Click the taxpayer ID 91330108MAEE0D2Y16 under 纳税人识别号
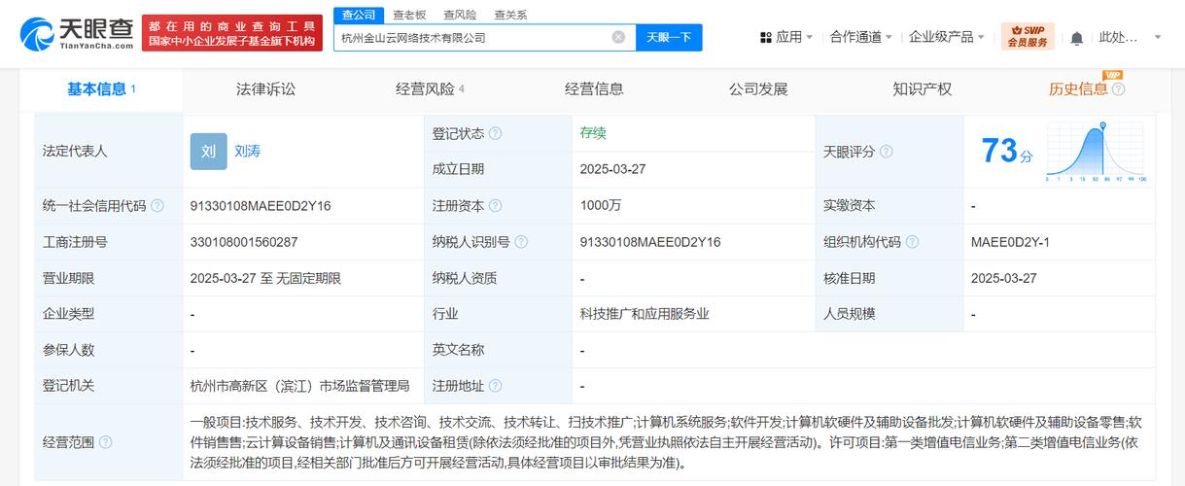Image resolution: width=1185 pixels, height=486 pixels. (x=649, y=242)
